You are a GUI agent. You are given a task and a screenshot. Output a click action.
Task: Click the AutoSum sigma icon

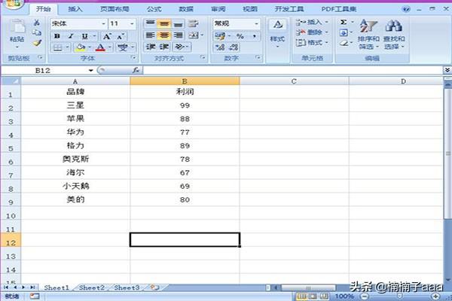tap(344, 22)
